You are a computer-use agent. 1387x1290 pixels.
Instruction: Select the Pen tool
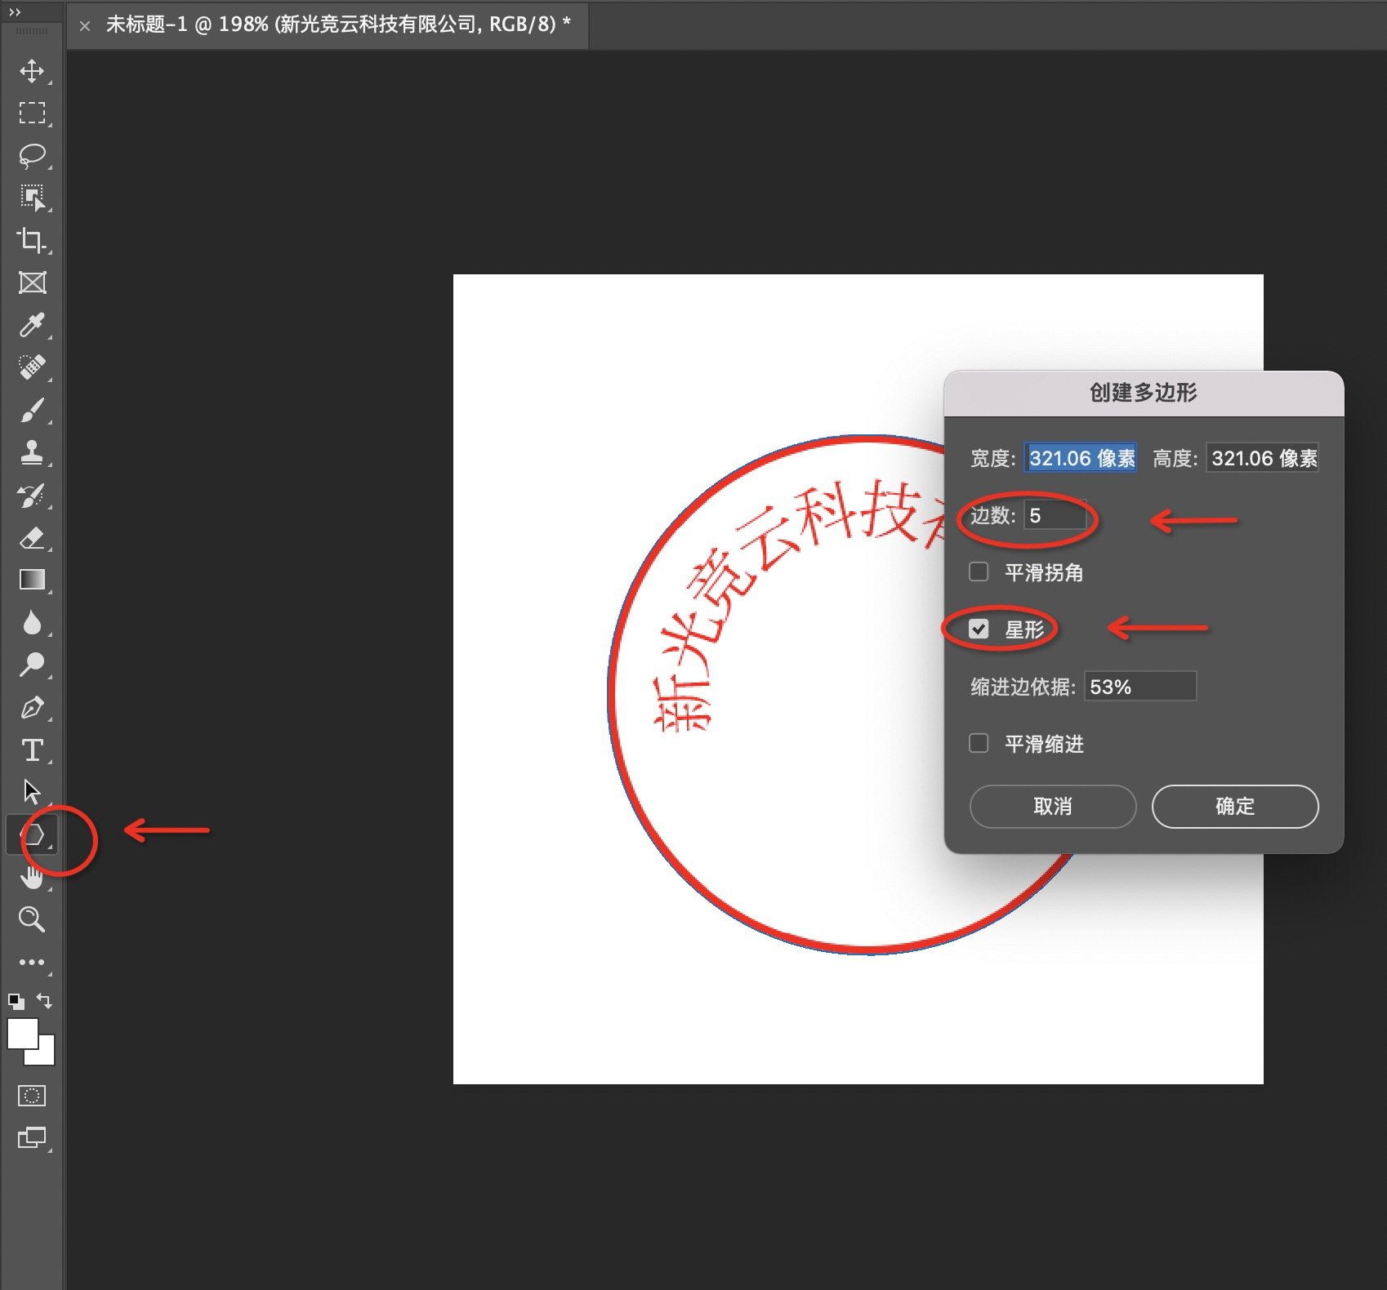tap(32, 707)
